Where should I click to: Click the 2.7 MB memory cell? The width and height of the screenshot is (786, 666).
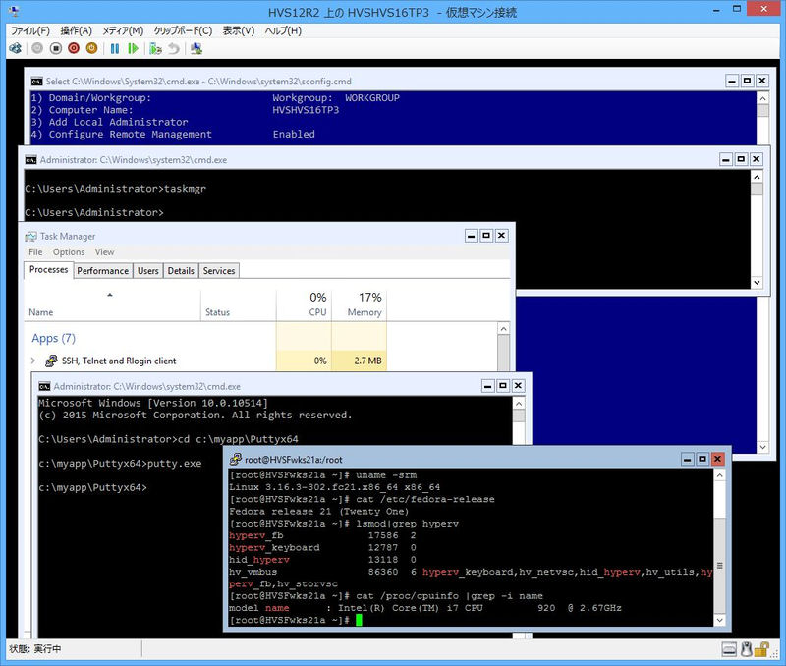tap(359, 361)
